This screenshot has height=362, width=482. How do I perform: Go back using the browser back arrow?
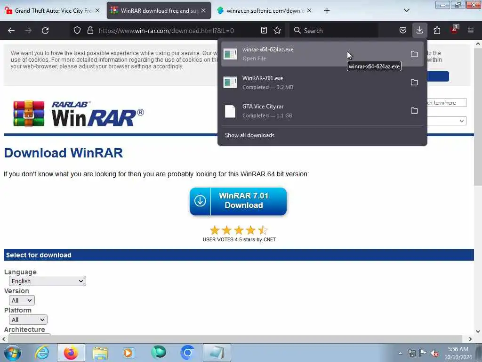[11, 31]
